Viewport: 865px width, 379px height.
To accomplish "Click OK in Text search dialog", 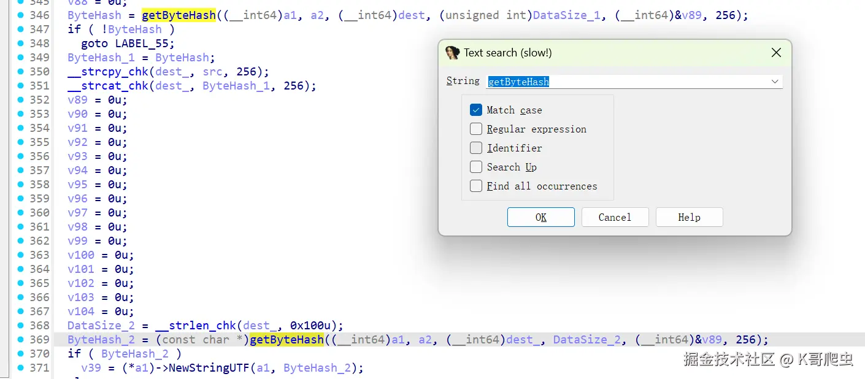I will 541,217.
